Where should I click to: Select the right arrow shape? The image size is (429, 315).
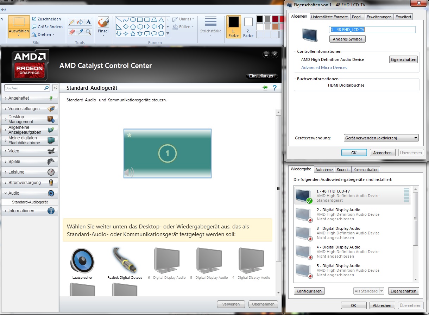[x=147, y=27]
